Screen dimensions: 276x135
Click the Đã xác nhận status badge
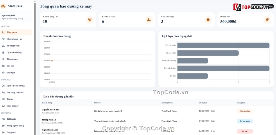pos(245,121)
